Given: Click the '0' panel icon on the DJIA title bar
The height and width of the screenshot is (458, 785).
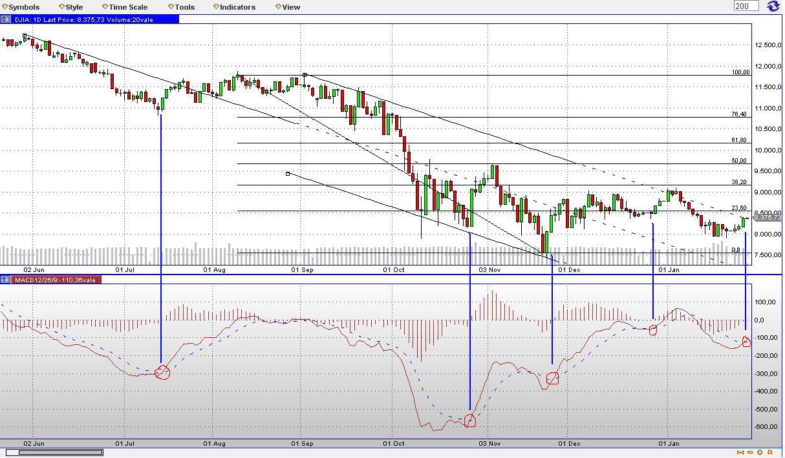Looking at the screenshot, I should 4,19.
